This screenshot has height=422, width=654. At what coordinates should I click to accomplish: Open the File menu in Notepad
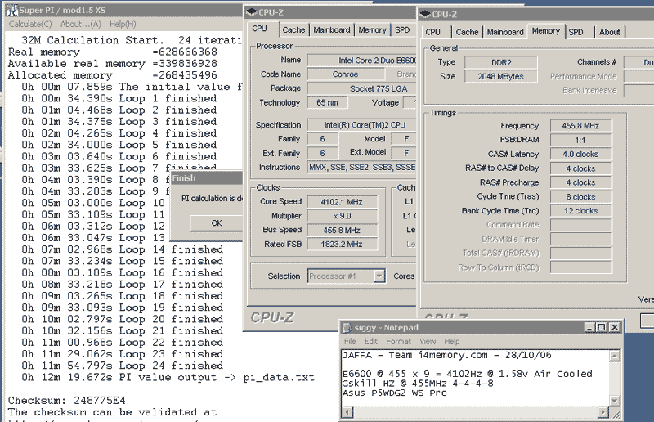[350, 341]
